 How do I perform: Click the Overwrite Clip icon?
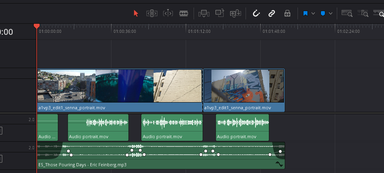click(x=220, y=13)
